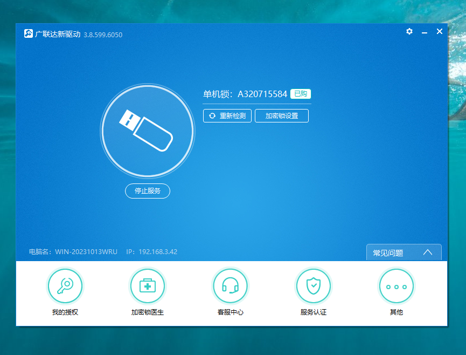Open 其他 three-dot icon
The image size is (466, 355).
click(x=396, y=285)
